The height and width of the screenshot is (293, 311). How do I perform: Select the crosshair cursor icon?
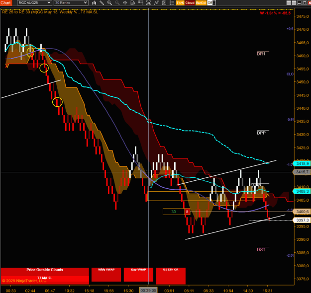click(x=125, y=3)
